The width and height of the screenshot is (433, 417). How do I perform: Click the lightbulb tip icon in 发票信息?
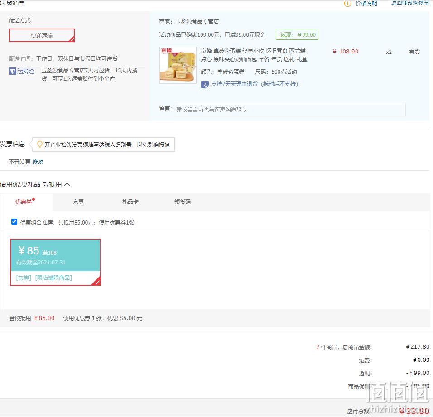[40, 144]
